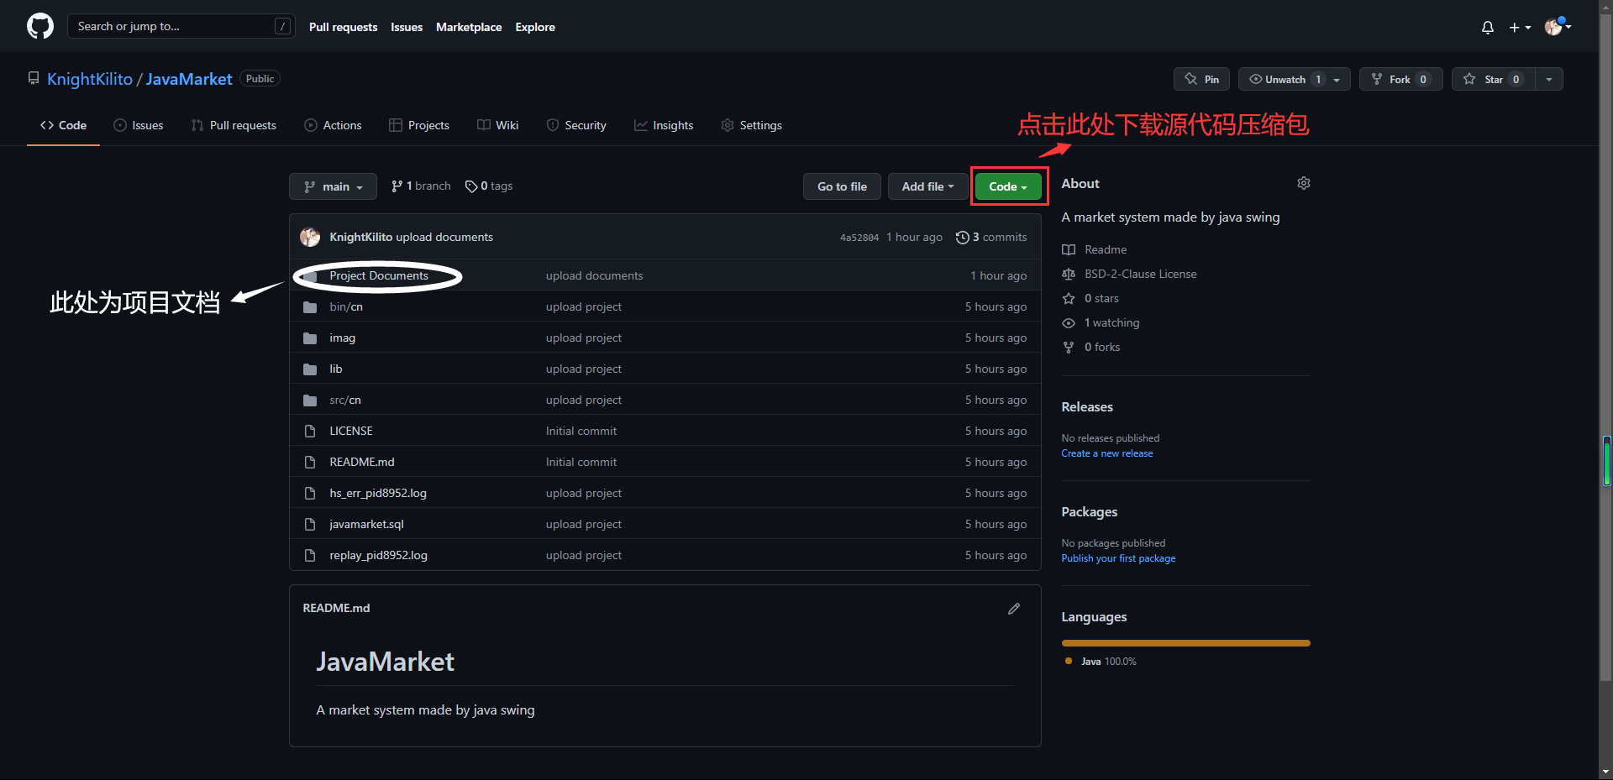Switch to the repository Settings tab

(x=751, y=125)
